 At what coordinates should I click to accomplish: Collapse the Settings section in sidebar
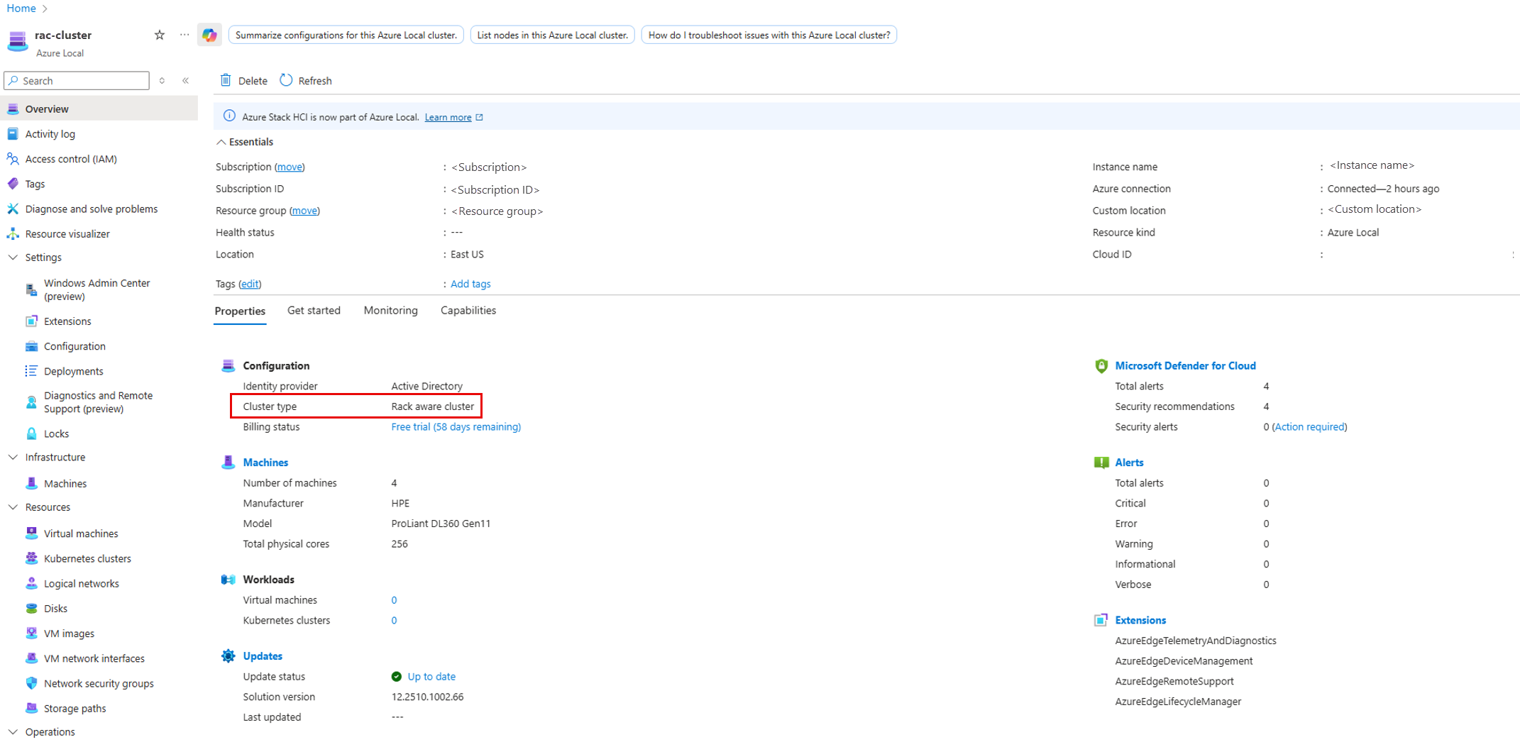(x=13, y=258)
